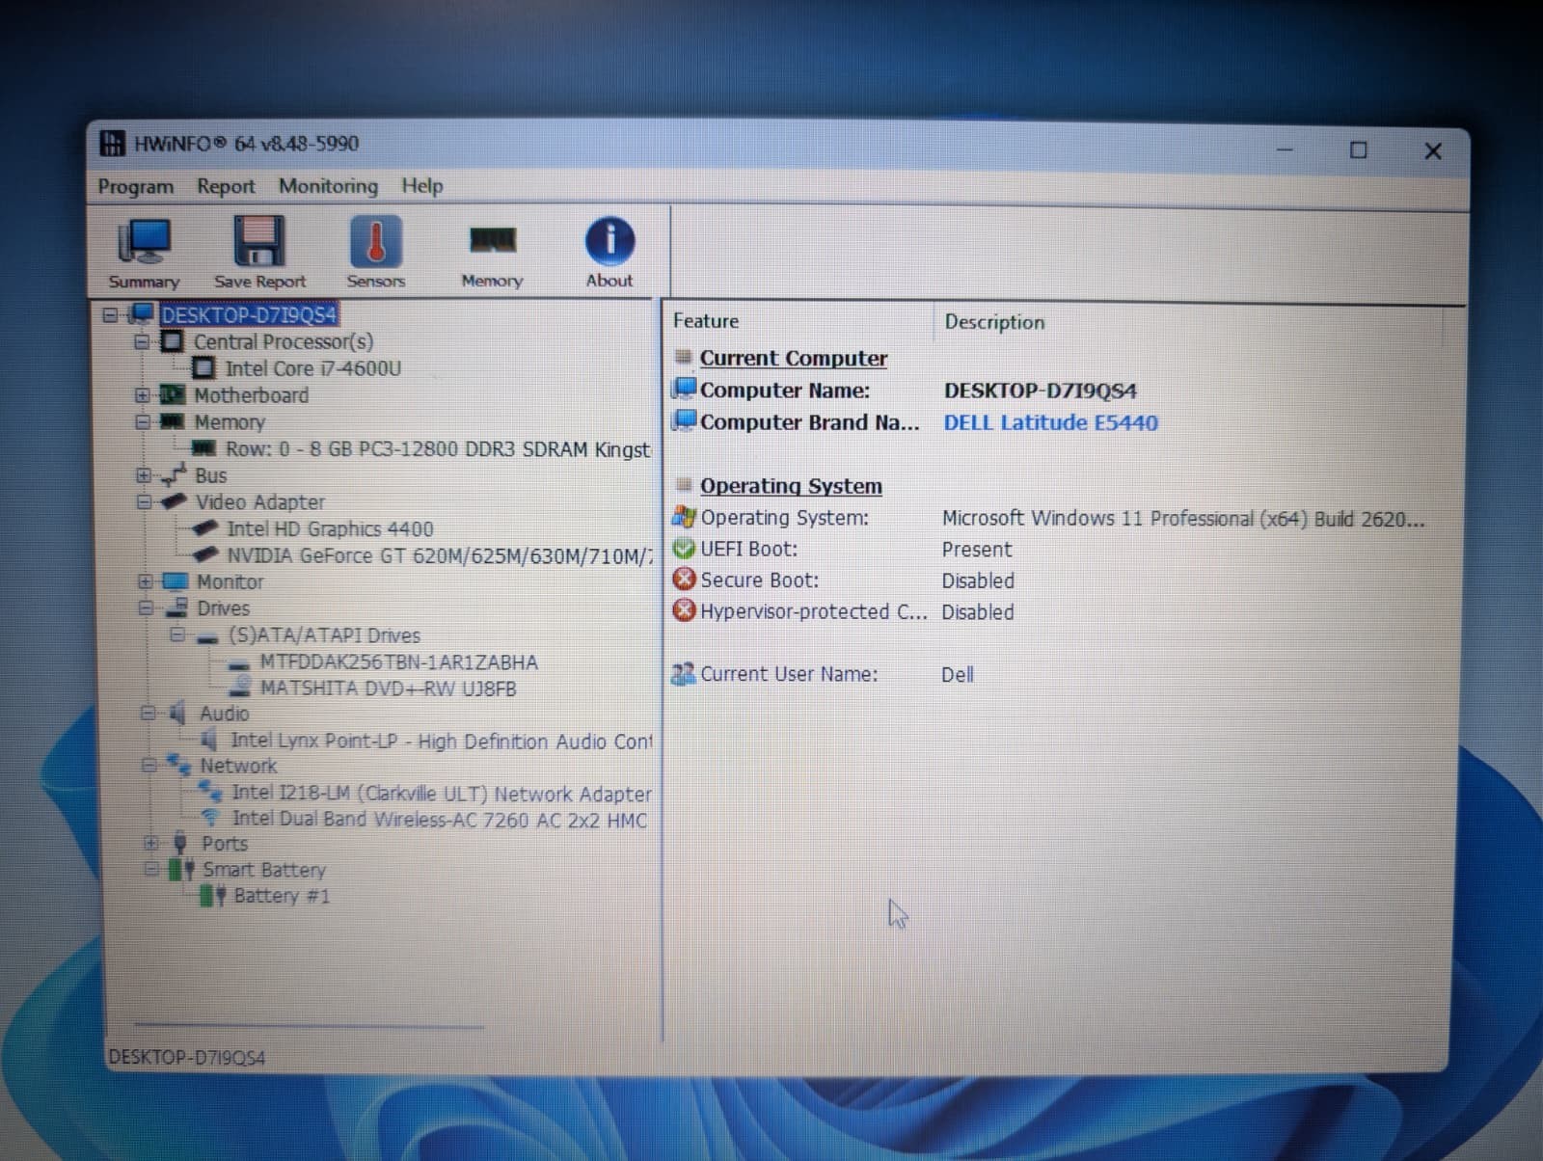Expand the Motherboard node
The image size is (1543, 1161).
[142, 395]
